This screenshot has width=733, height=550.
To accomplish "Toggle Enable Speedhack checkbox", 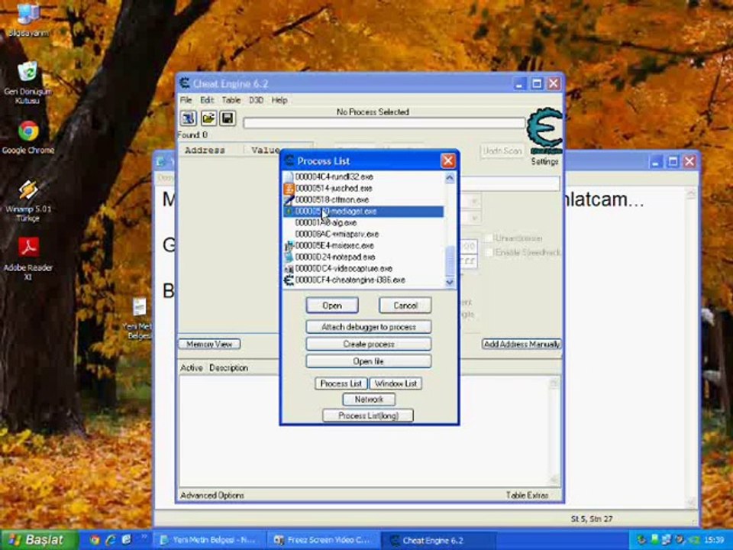I will pos(489,253).
